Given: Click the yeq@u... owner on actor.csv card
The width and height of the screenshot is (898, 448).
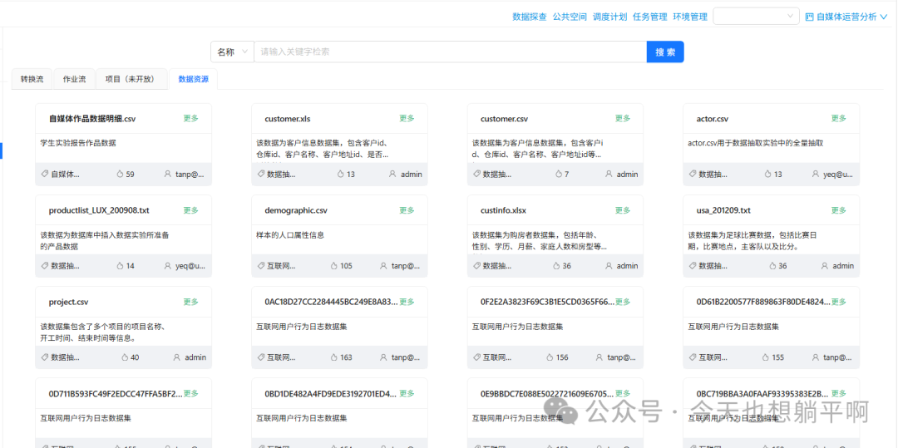Looking at the screenshot, I should click(x=838, y=174).
